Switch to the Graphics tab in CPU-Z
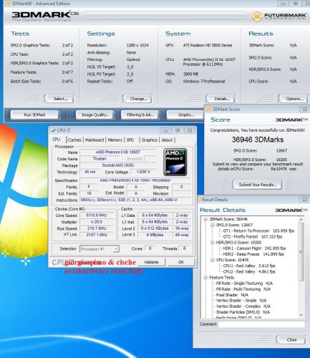310x358 pixels. click(x=150, y=140)
